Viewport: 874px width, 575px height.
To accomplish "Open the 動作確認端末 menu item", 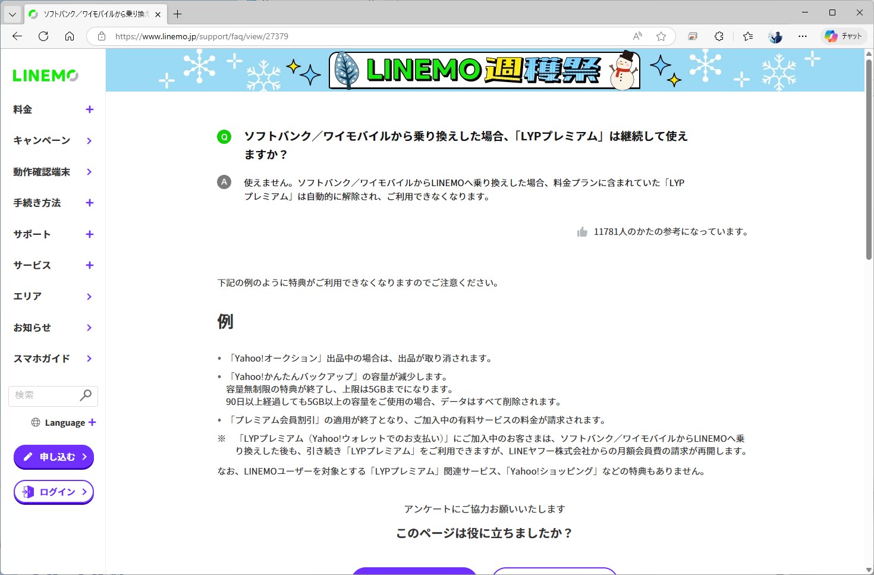I will 53,172.
